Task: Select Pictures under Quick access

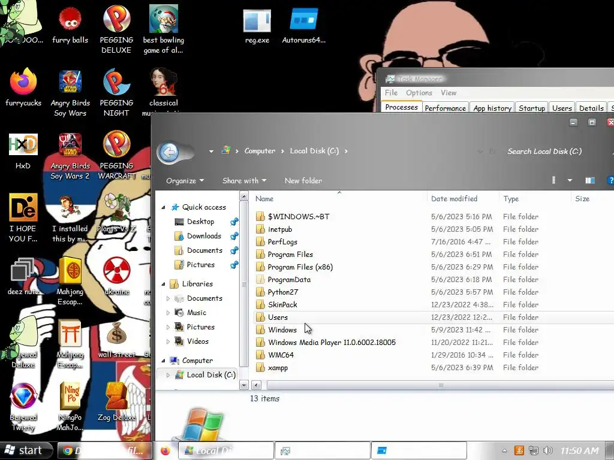Action: click(x=200, y=265)
